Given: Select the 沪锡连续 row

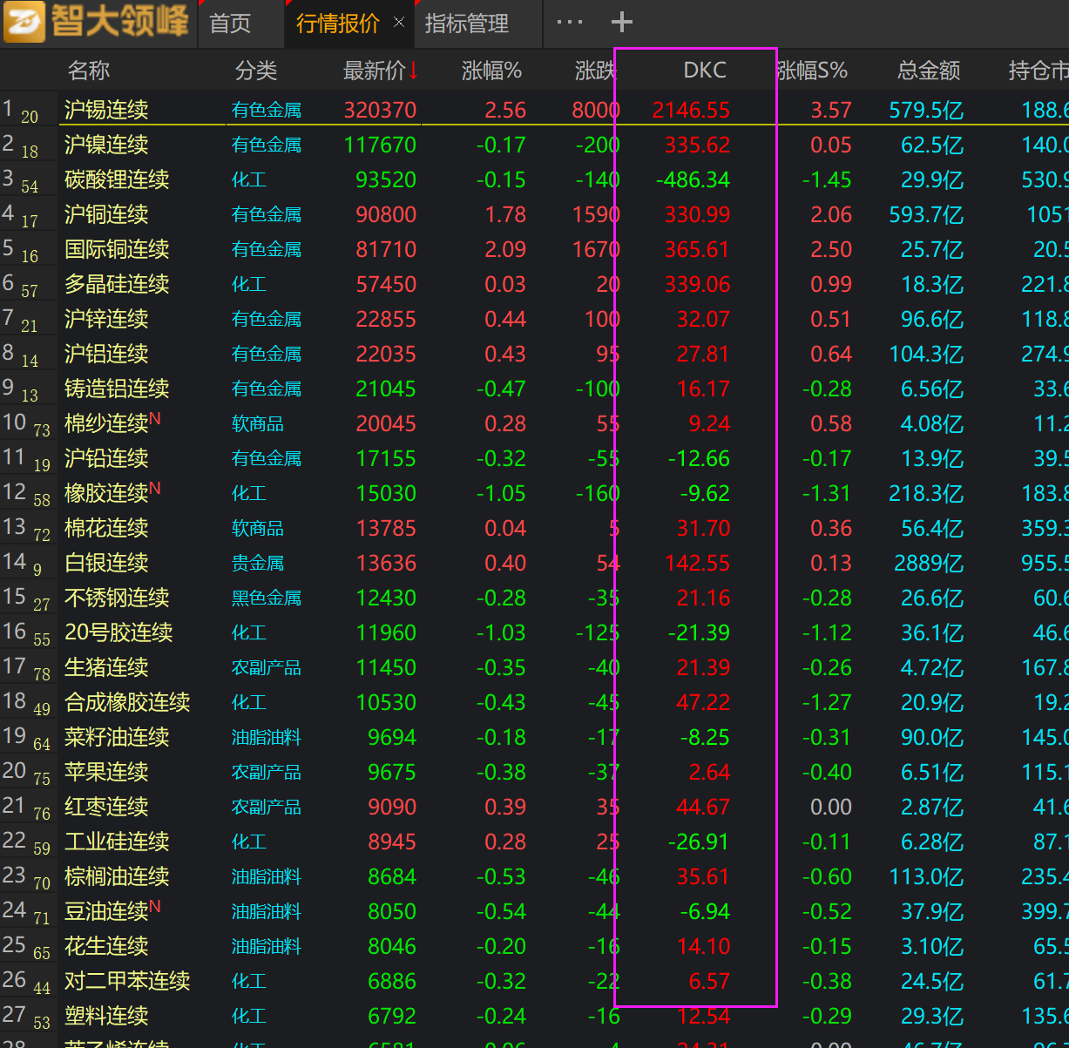Looking at the screenshot, I should point(106,110).
